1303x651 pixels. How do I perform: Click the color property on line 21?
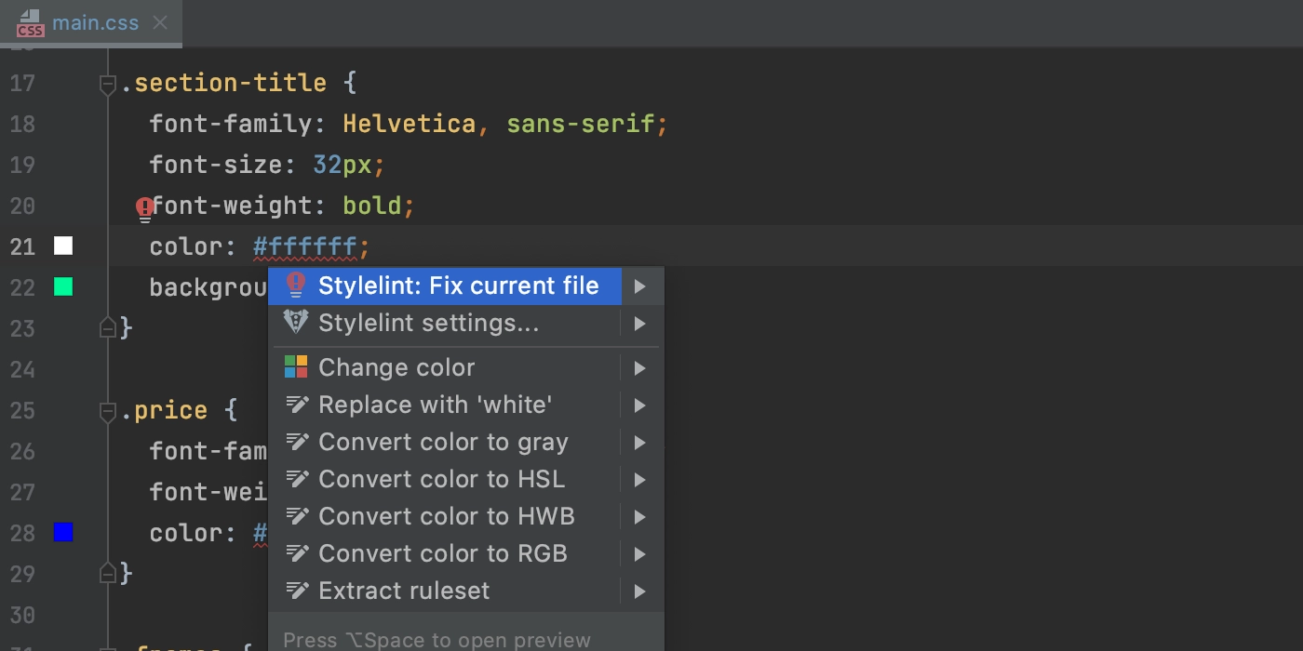[x=186, y=246]
